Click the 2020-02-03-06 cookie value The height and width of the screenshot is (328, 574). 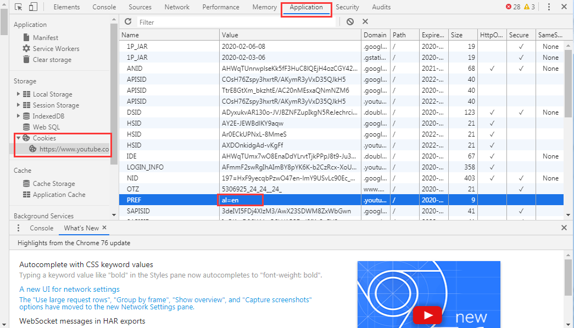[x=243, y=58]
